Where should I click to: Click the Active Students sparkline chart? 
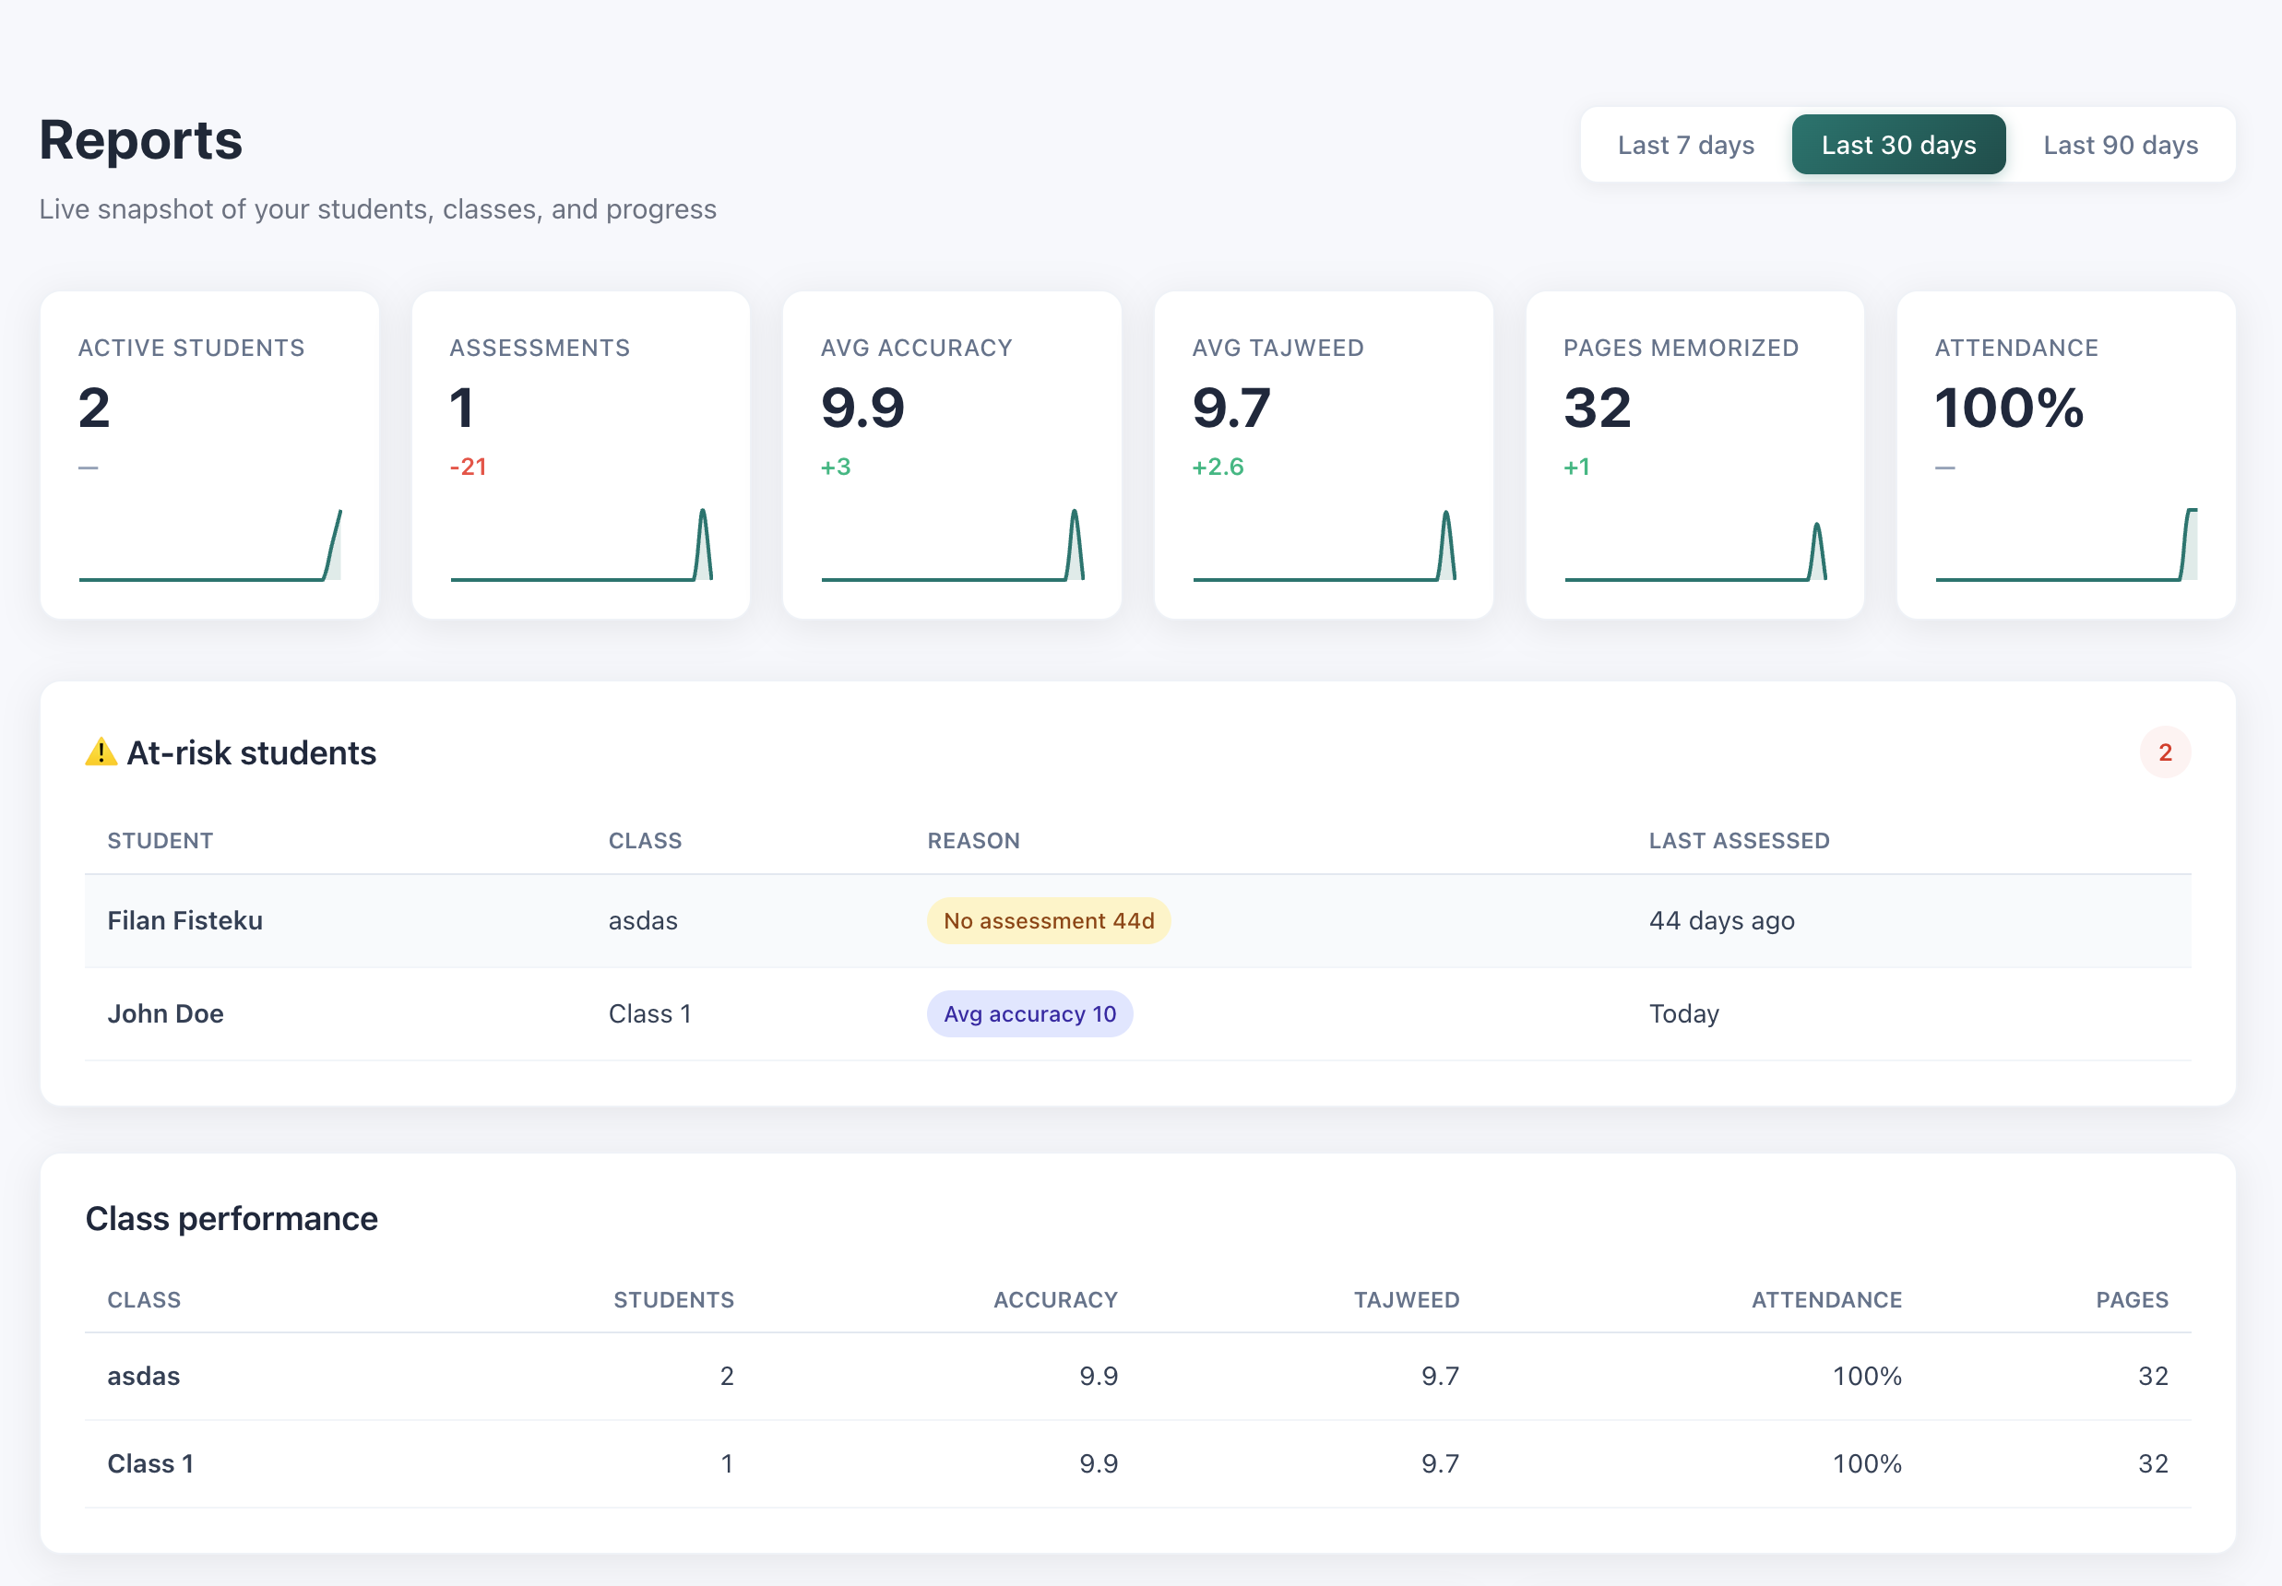click(209, 545)
